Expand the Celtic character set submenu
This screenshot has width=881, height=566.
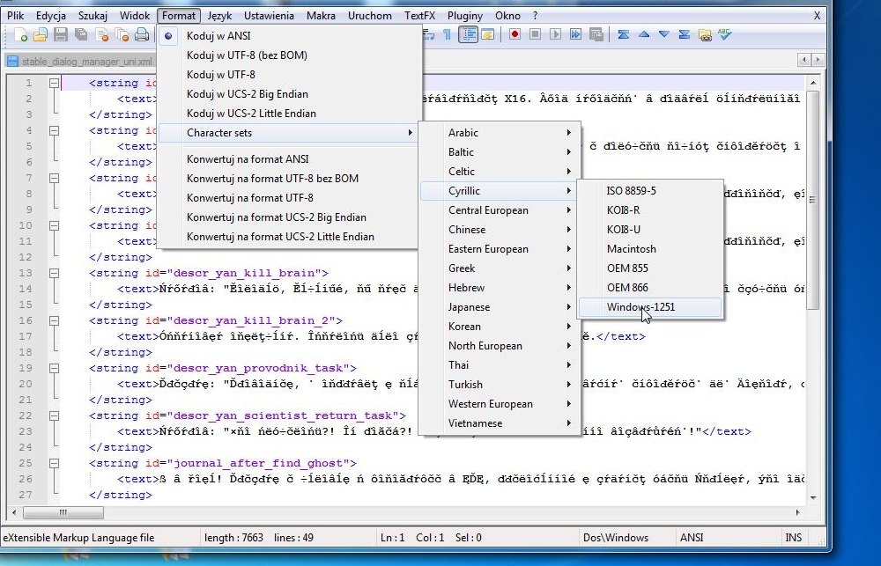[x=500, y=172]
